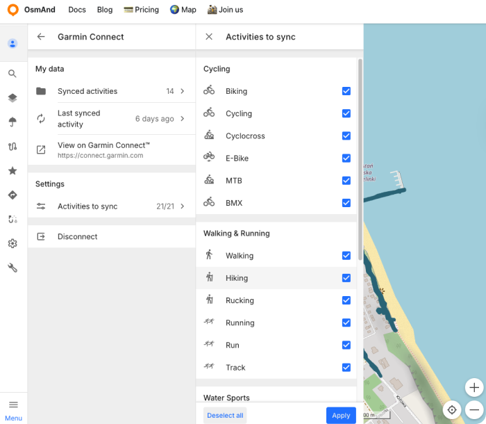486x424 pixels.
Task: Toggle the Rucking checkbox
Action: [x=346, y=300]
